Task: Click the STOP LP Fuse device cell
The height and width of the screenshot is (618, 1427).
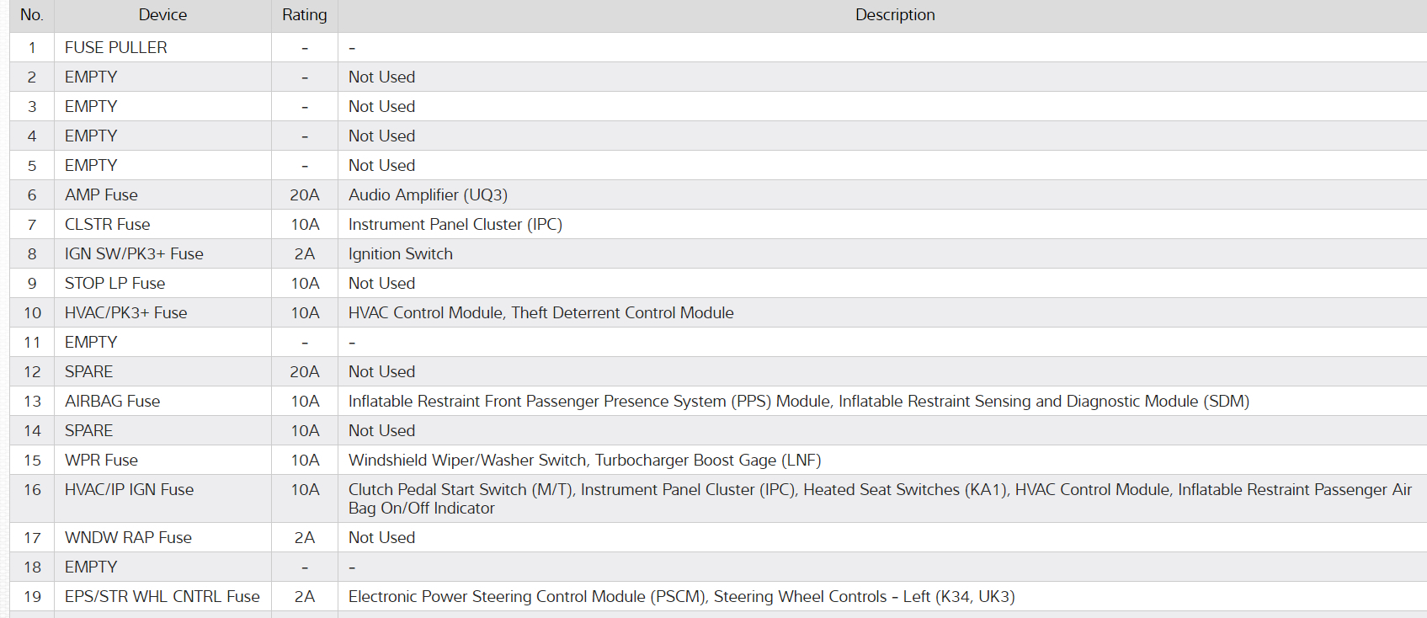Action: pyautogui.click(x=114, y=284)
